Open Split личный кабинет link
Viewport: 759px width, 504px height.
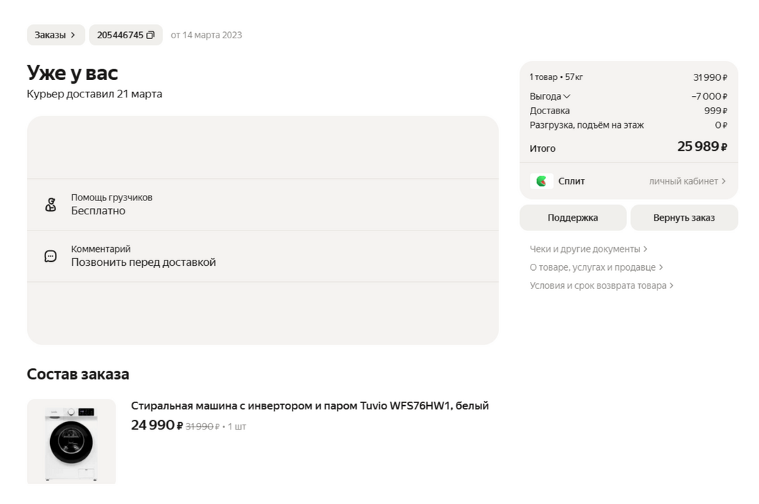687,182
